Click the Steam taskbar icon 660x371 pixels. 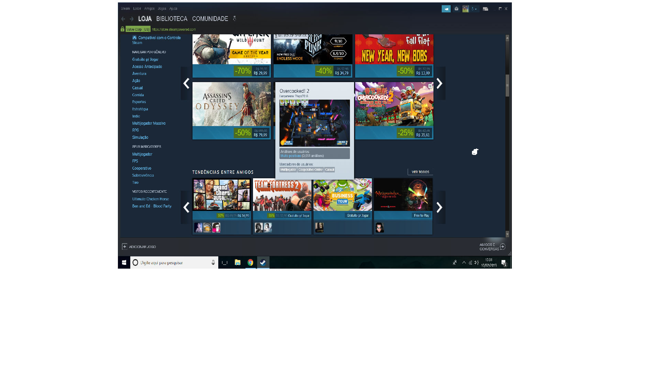click(x=263, y=262)
